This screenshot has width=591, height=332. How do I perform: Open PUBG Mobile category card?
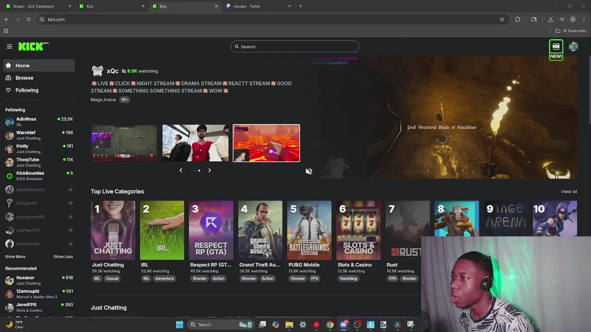coord(309,230)
